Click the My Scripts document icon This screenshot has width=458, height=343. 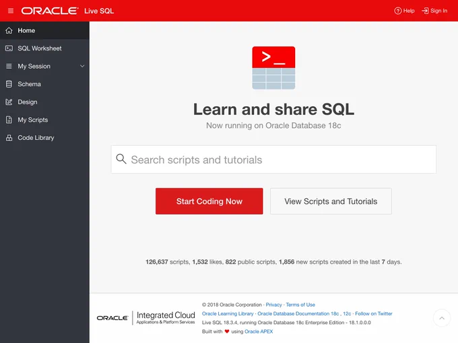(x=9, y=120)
